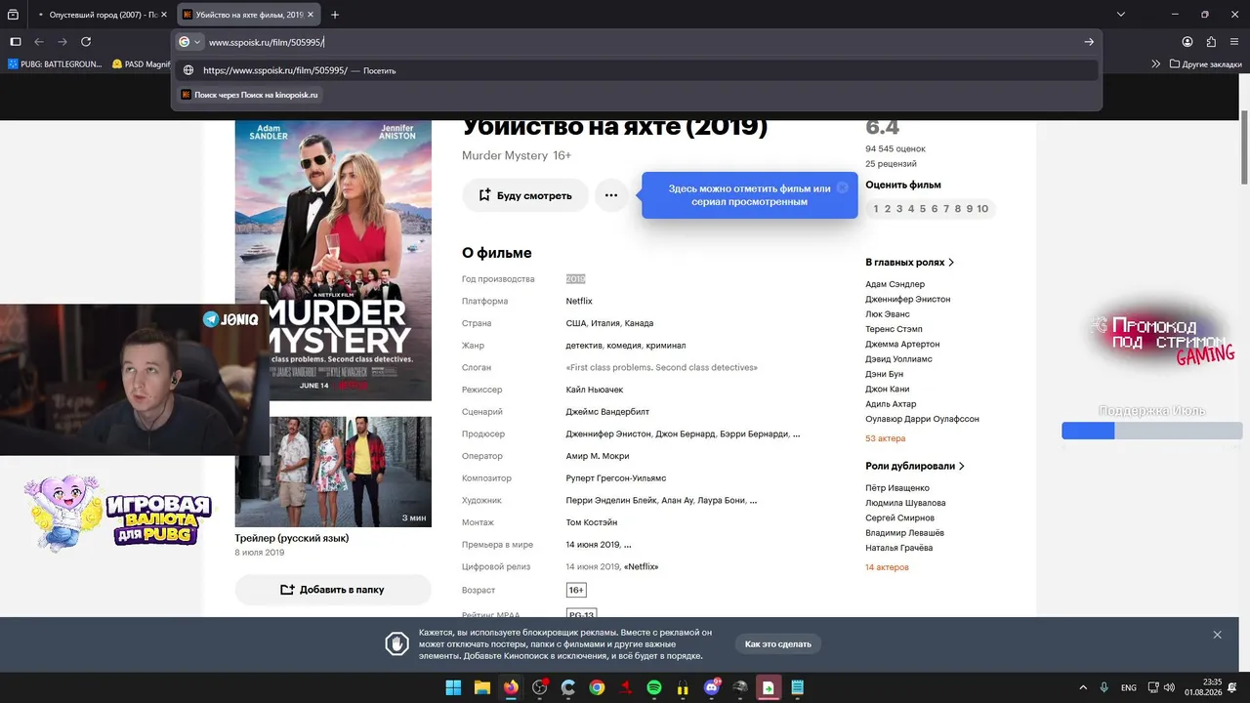Show all '14 актеров' dubbing list
This screenshot has width=1250, height=703.
coord(887,568)
